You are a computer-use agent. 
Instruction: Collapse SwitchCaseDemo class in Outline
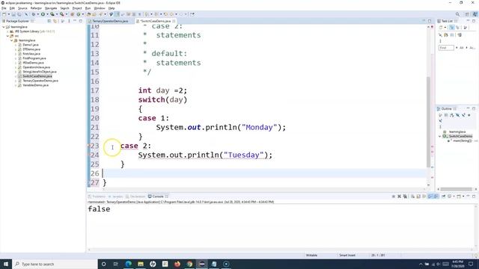[x=440, y=136]
